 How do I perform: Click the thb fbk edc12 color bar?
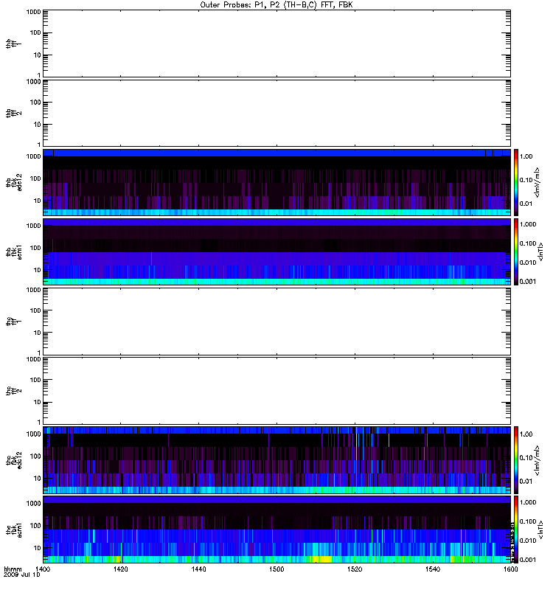[516, 182]
